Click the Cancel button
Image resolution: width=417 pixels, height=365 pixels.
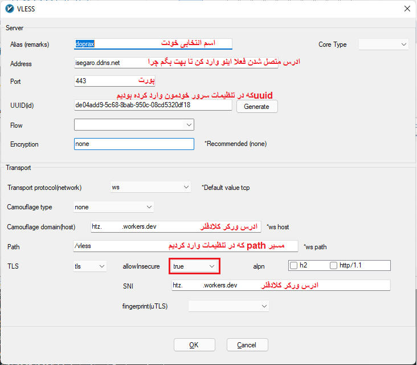[247, 345]
